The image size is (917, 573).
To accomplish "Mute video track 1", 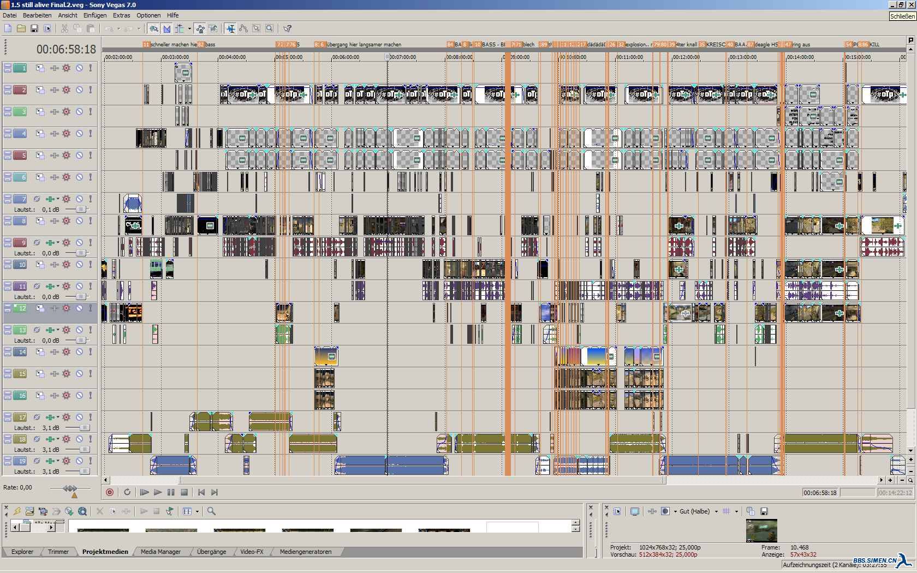I will click(79, 68).
